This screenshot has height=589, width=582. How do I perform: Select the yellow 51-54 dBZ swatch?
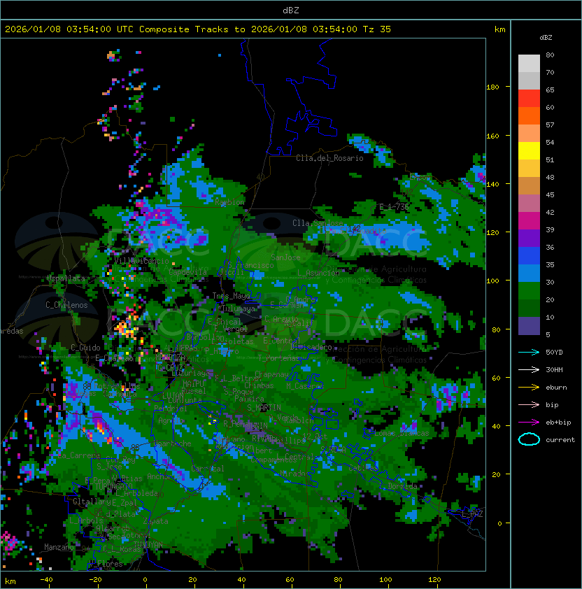tap(529, 151)
